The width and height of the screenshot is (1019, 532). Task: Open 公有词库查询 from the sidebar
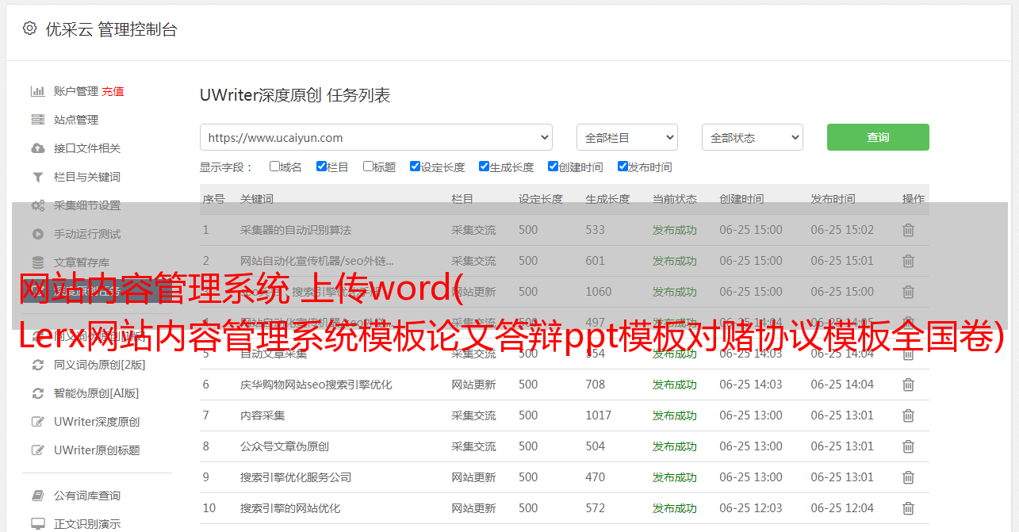click(x=87, y=496)
